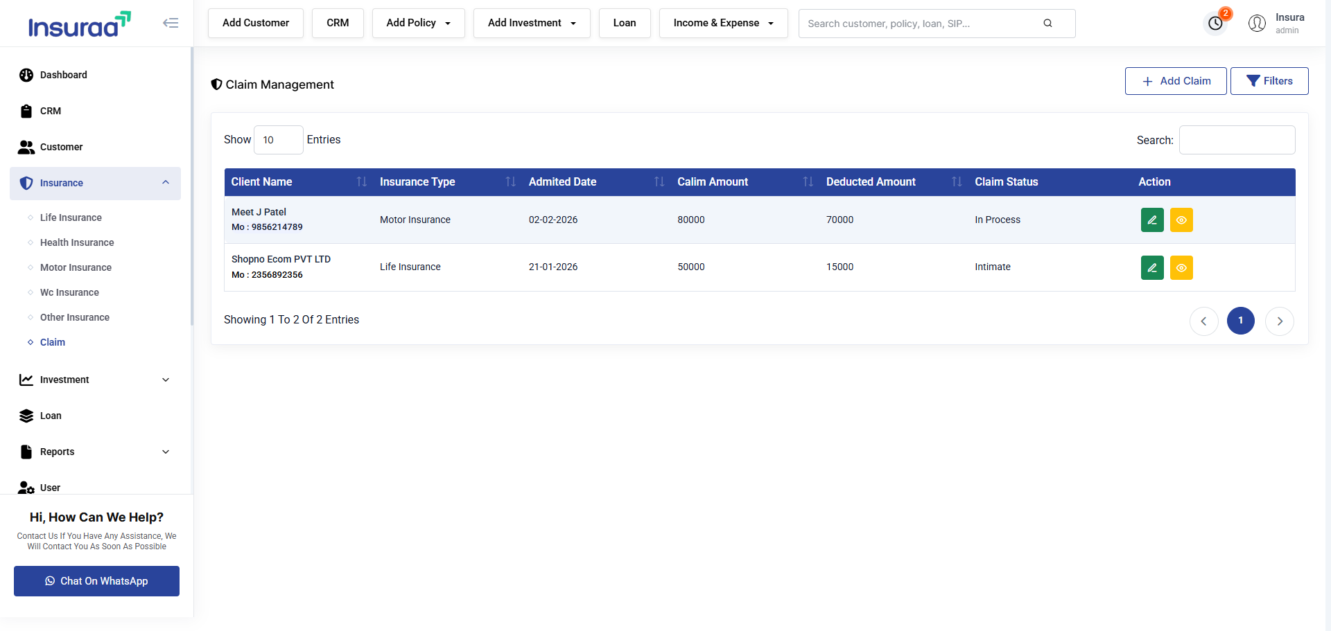Sort by Deducted Amount column

coord(894,182)
